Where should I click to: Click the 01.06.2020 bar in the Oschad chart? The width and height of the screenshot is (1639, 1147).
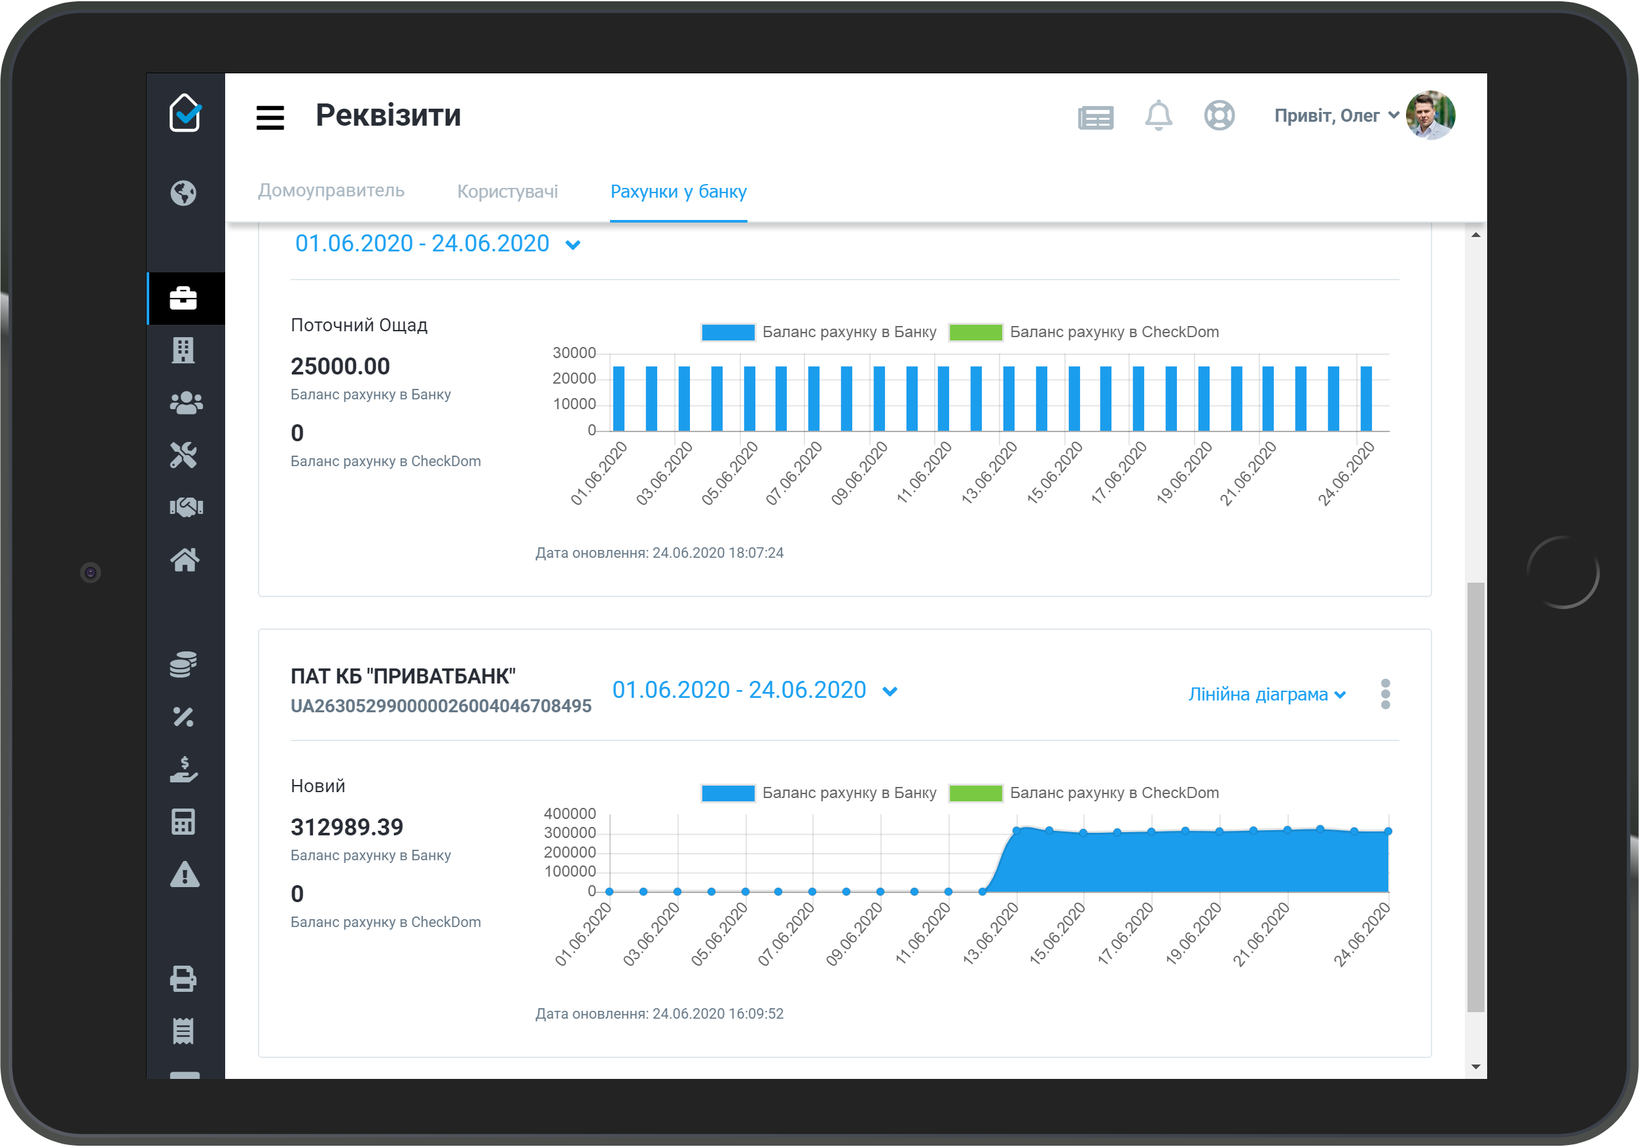click(x=619, y=399)
